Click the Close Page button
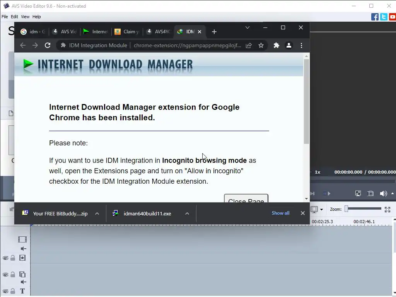 click(246, 198)
